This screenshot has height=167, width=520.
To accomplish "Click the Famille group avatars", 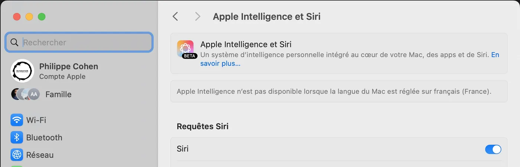I will coord(25,94).
